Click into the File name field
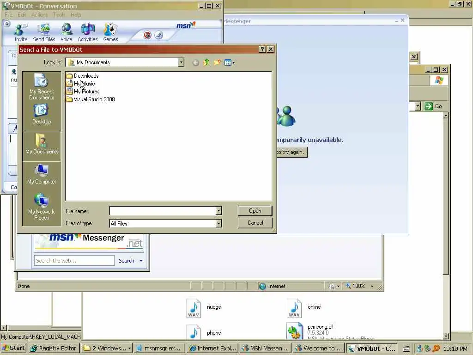 [x=163, y=211]
